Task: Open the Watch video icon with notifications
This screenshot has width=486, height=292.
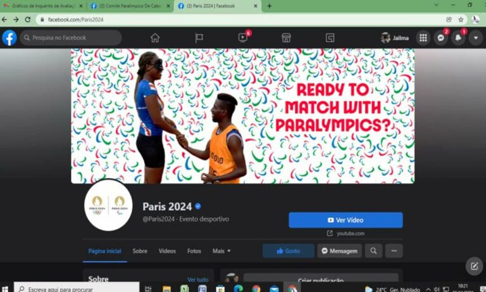Action: pyautogui.click(x=243, y=37)
